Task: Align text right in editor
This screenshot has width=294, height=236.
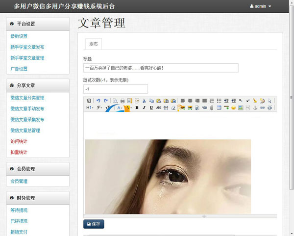Action: [x=197, y=101]
